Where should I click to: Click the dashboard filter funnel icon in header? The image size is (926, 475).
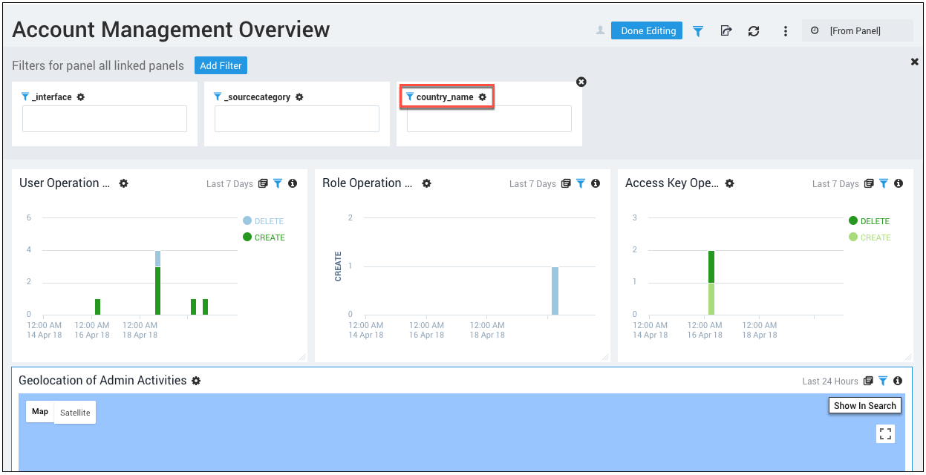(698, 31)
